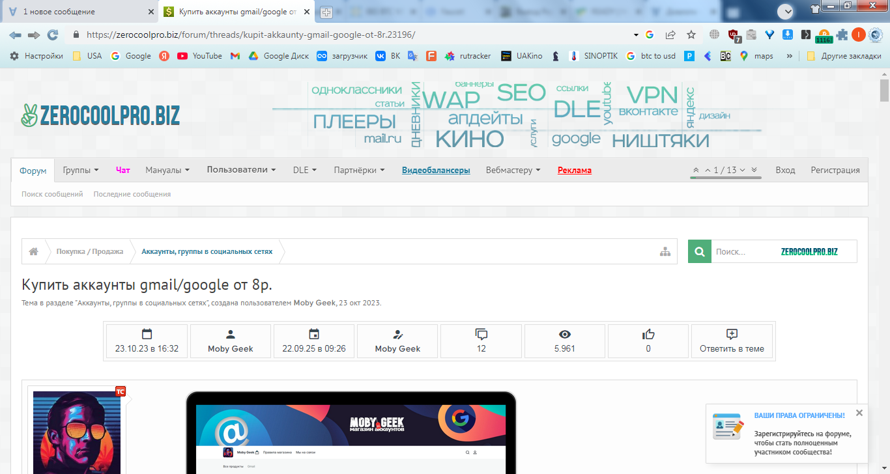Jump to last post with double-down arrows
890x474 pixels.
tap(754, 170)
